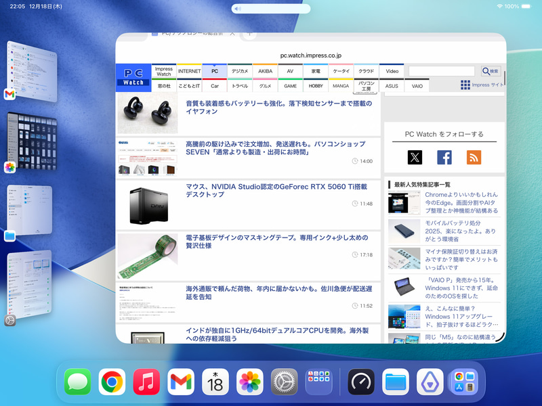Open the Impress サイト grid icon
Image resolution: width=542 pixels, height=406 pixels.
tap(464, 84)
